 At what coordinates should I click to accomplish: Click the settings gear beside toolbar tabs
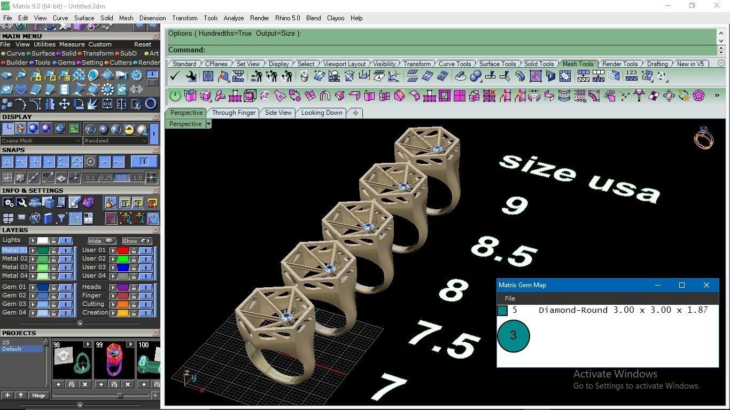pos(721,64)
